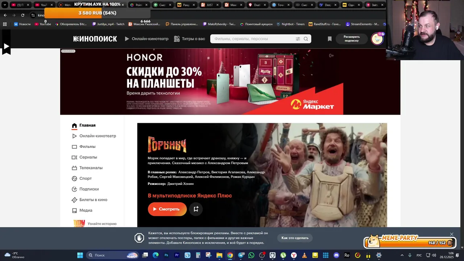
Task: Click the hand icon in adblock notice
Action: pos(139,238)
